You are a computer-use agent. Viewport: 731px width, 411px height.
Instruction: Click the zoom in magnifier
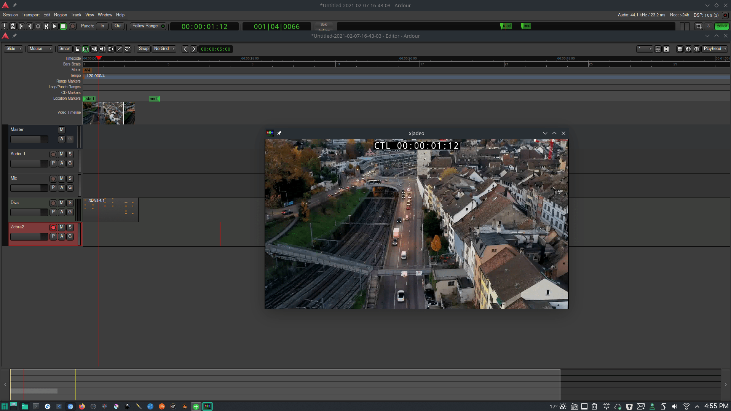(x=688, y=49)
